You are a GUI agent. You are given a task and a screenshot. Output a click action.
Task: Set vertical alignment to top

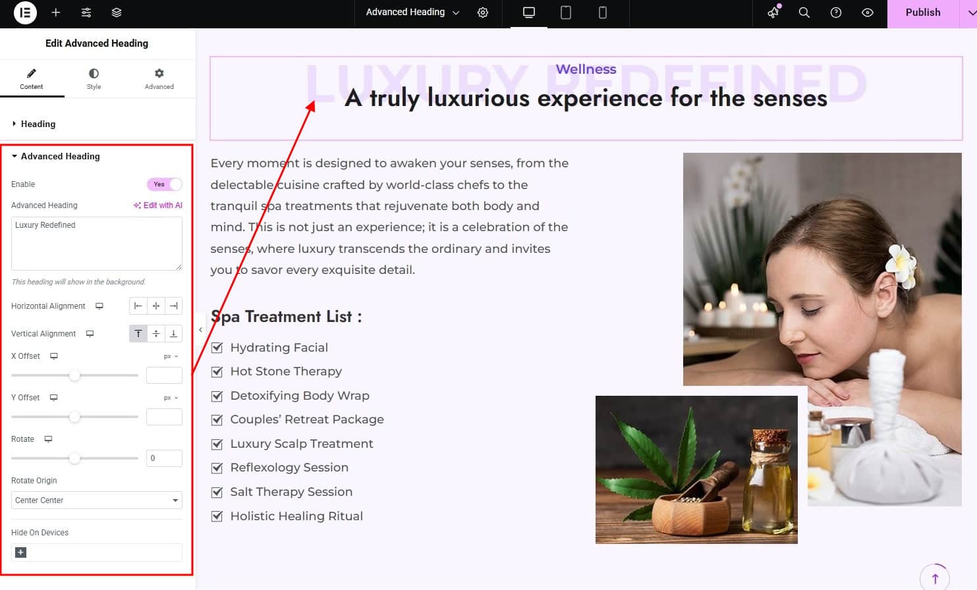138,334
